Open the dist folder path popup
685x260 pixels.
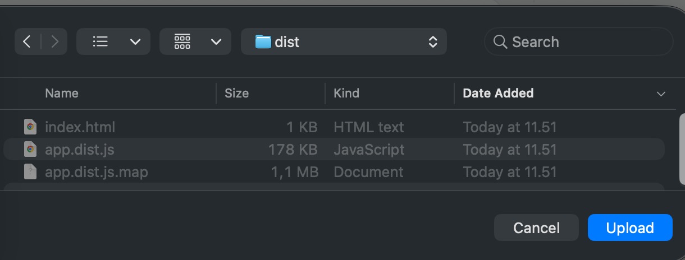[x=344, y=41]
